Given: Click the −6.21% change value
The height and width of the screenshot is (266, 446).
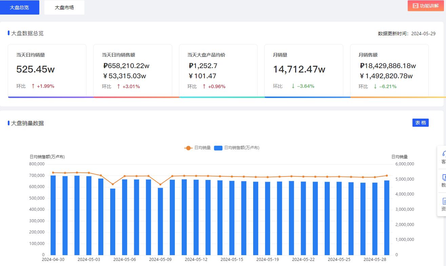Looking at the screenshot, I should point(388,86).
